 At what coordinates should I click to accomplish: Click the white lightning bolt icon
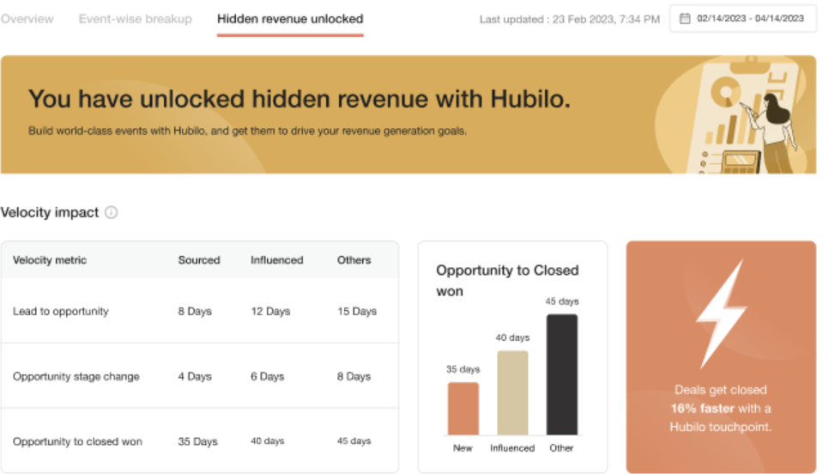721,313
